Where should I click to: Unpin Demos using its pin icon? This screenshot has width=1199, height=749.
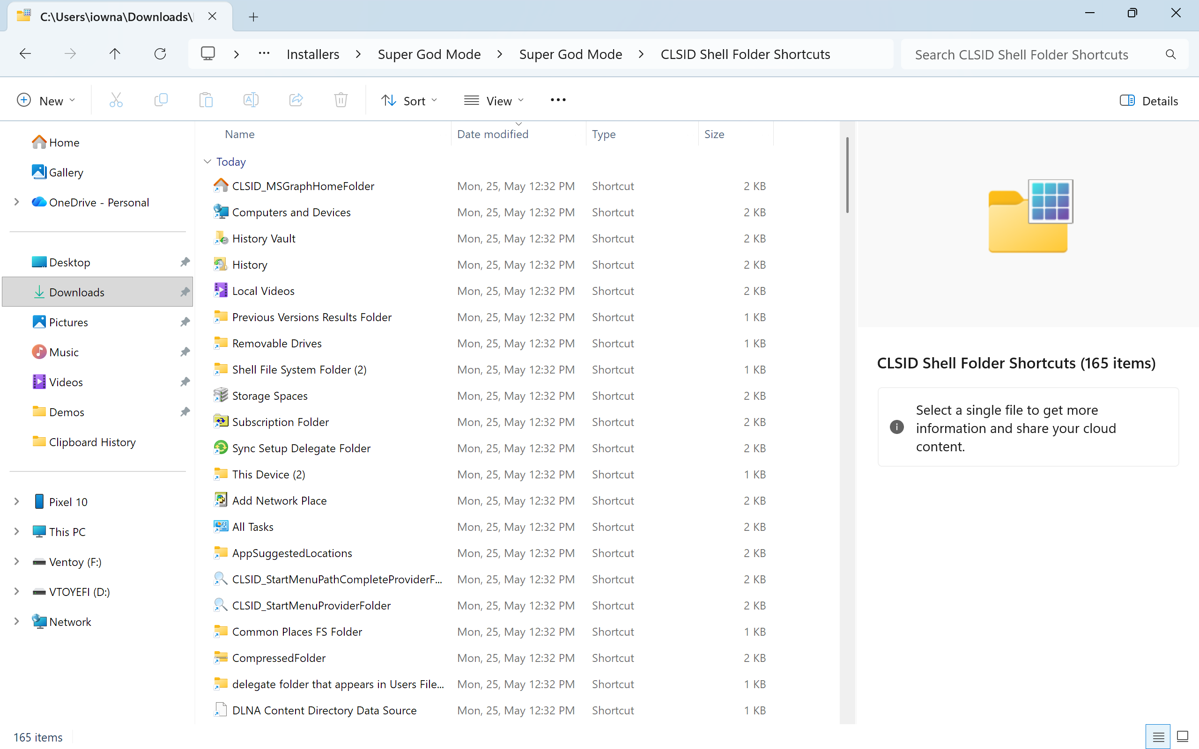click(x=185, y=411)
